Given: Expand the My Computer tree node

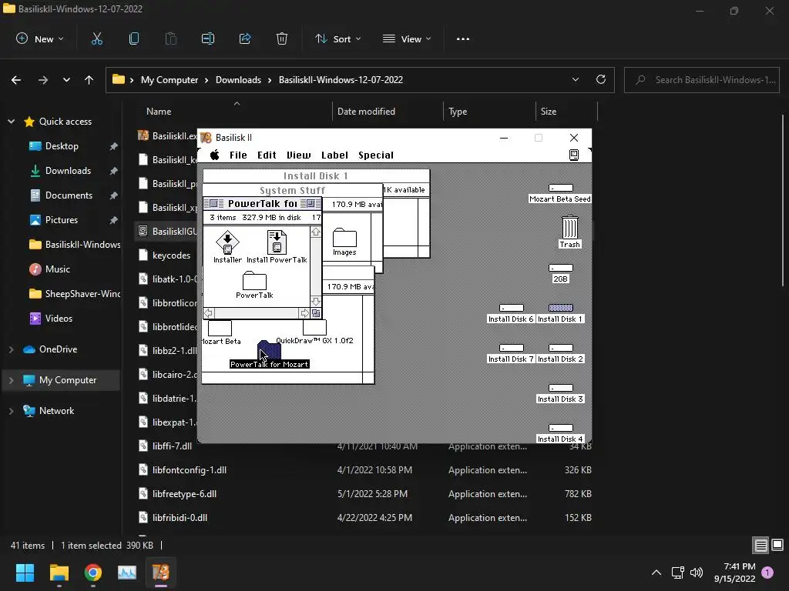Looking at the screenshot, I should [11, 380].
